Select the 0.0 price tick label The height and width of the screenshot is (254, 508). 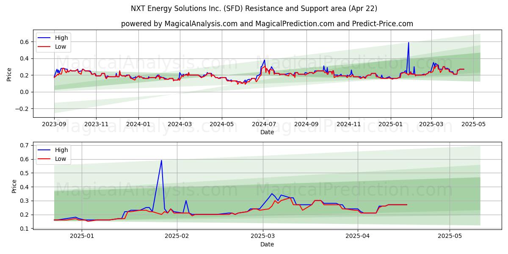25,92
